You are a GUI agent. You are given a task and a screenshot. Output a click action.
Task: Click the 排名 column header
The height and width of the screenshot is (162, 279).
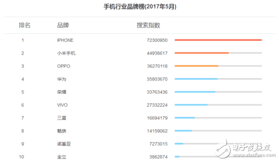tap(24, 25)
